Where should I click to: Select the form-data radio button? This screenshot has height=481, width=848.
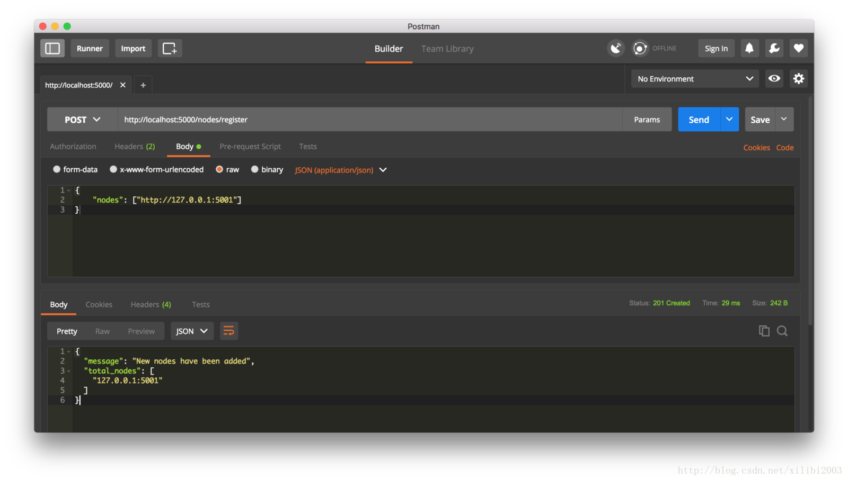[57, 169]
